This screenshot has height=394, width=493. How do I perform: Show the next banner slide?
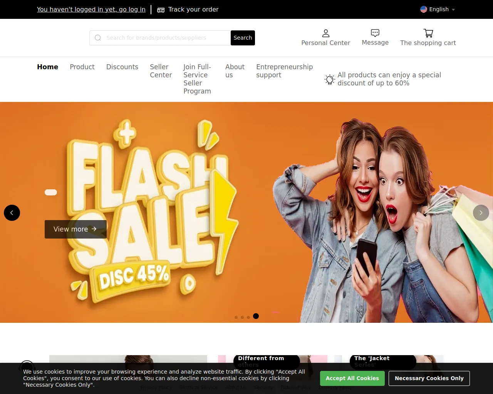pyautogui.click(x=481, y=213)
